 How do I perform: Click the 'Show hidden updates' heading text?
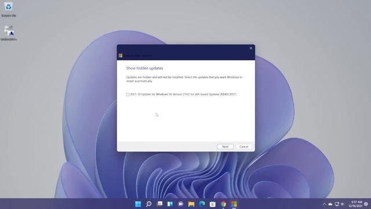point(144,69)
